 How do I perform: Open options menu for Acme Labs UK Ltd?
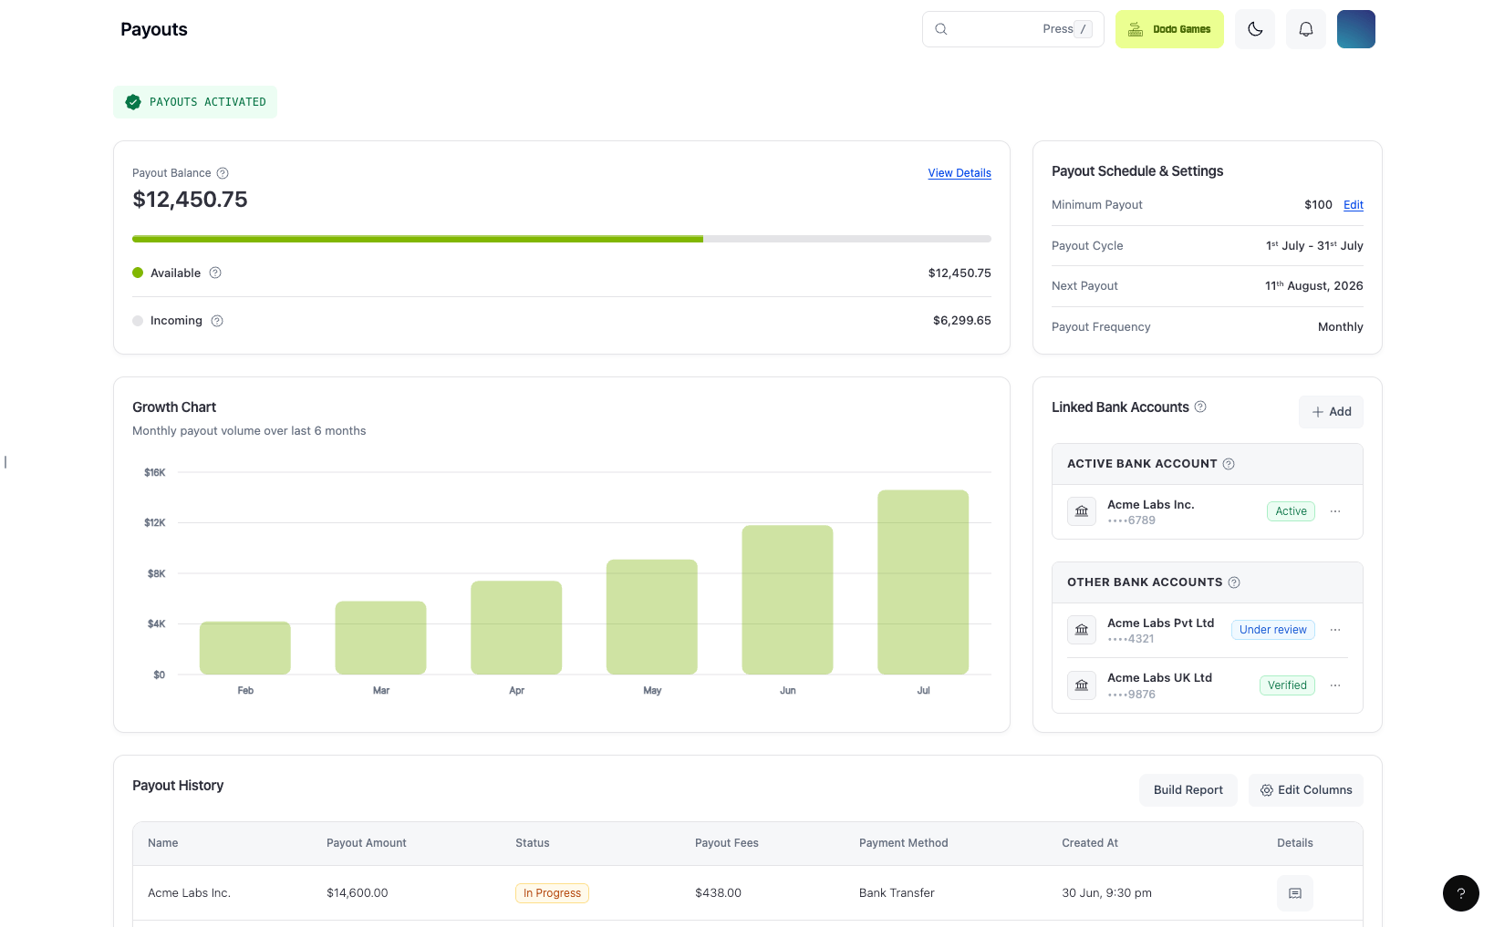[x=1335, y=685]
